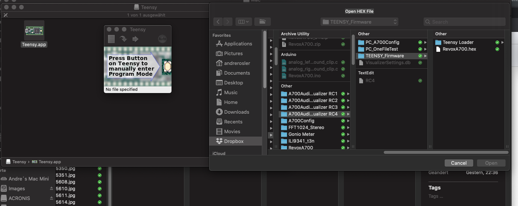The height and width of the screenshot is (206, 518).
Task: Click the RevoxA700.ino Arduino file
Action: [314, 75]
